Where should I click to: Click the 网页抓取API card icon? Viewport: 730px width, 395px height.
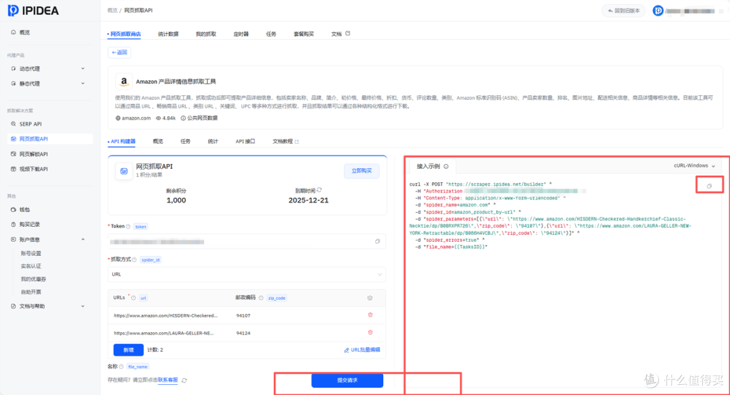click(x=124, y=172)
